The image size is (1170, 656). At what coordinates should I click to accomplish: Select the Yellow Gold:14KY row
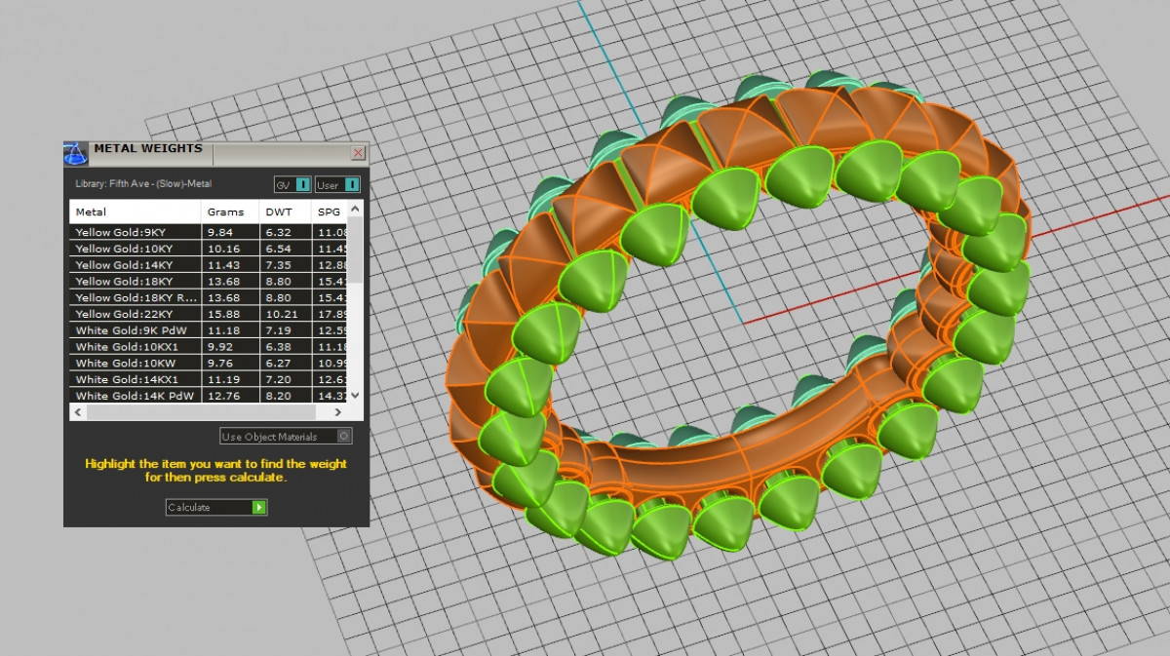click(x=135, y=265)
